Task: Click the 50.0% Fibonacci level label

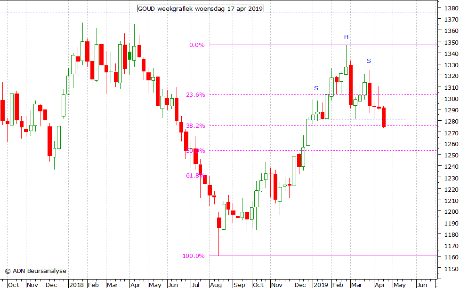Action: point(195,151)
